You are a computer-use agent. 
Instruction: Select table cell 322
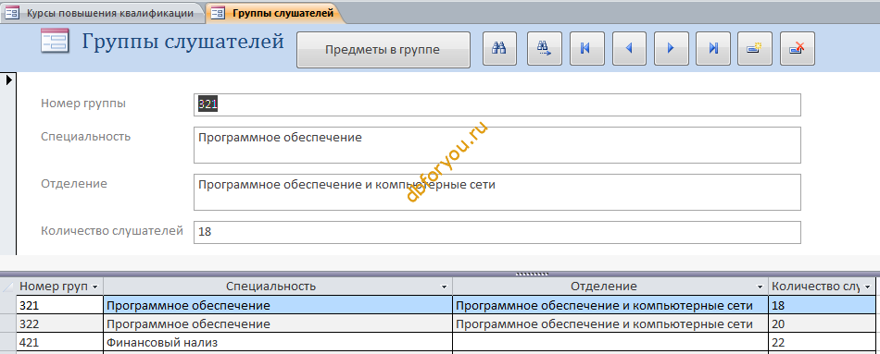click(x=60, y=323)
